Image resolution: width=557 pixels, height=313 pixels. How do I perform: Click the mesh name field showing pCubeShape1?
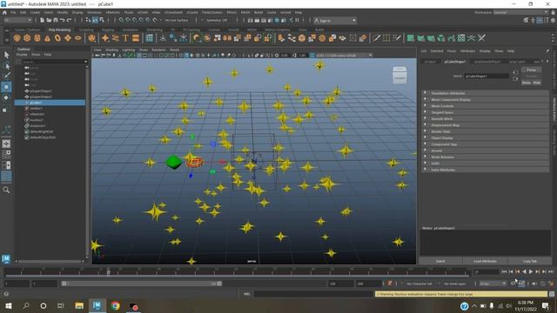pos(487,76)
